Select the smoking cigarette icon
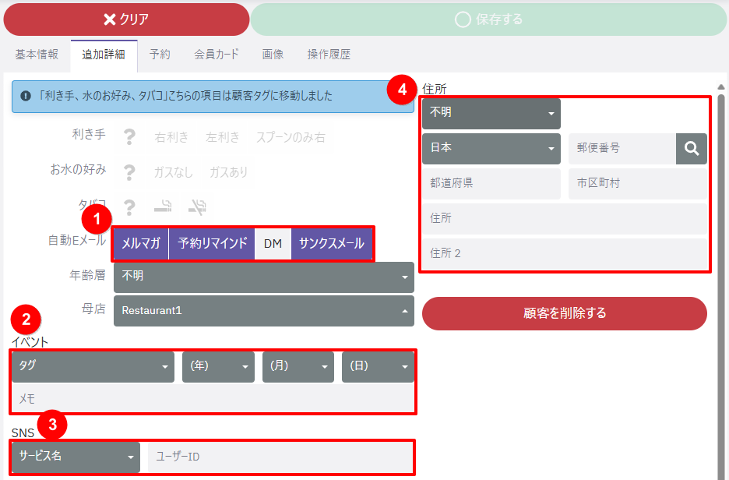Screen dimensions: 729x480 [163, 207]
